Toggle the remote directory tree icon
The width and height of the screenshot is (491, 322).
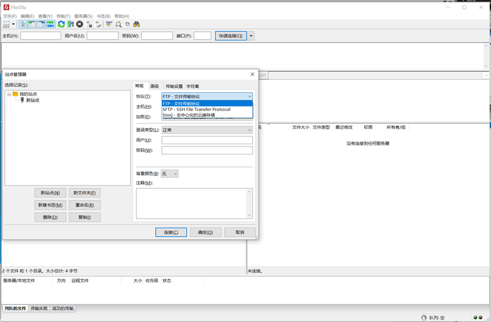(x=41, y=24)
